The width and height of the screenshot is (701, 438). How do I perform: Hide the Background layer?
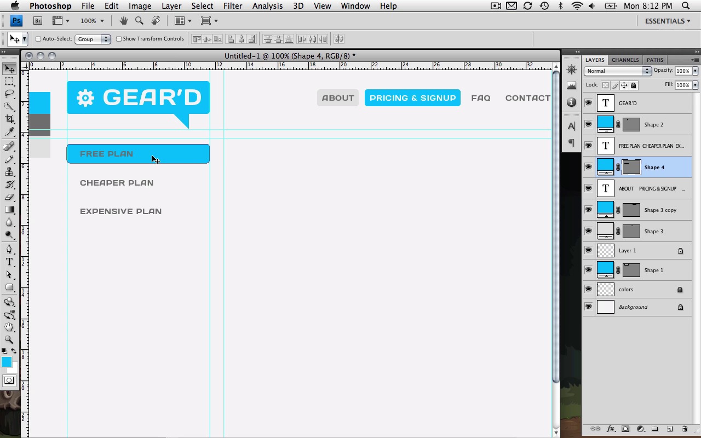tap(588, 307)
